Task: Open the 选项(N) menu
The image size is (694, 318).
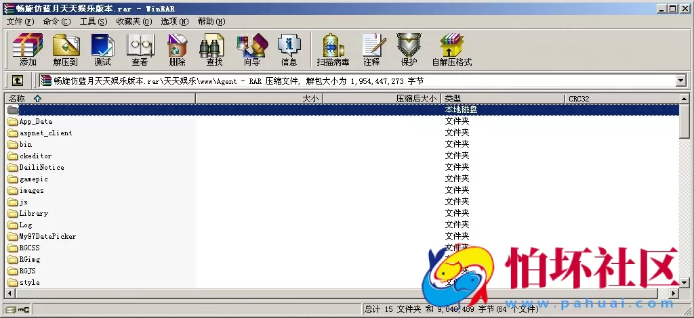Action: (174, 22)
